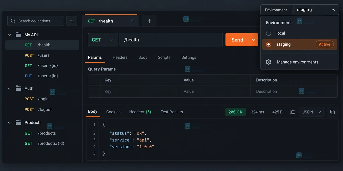This screenshot has height=171, width=343.
Task: Switch to the Headers request tab
Action: pos(120,57)
